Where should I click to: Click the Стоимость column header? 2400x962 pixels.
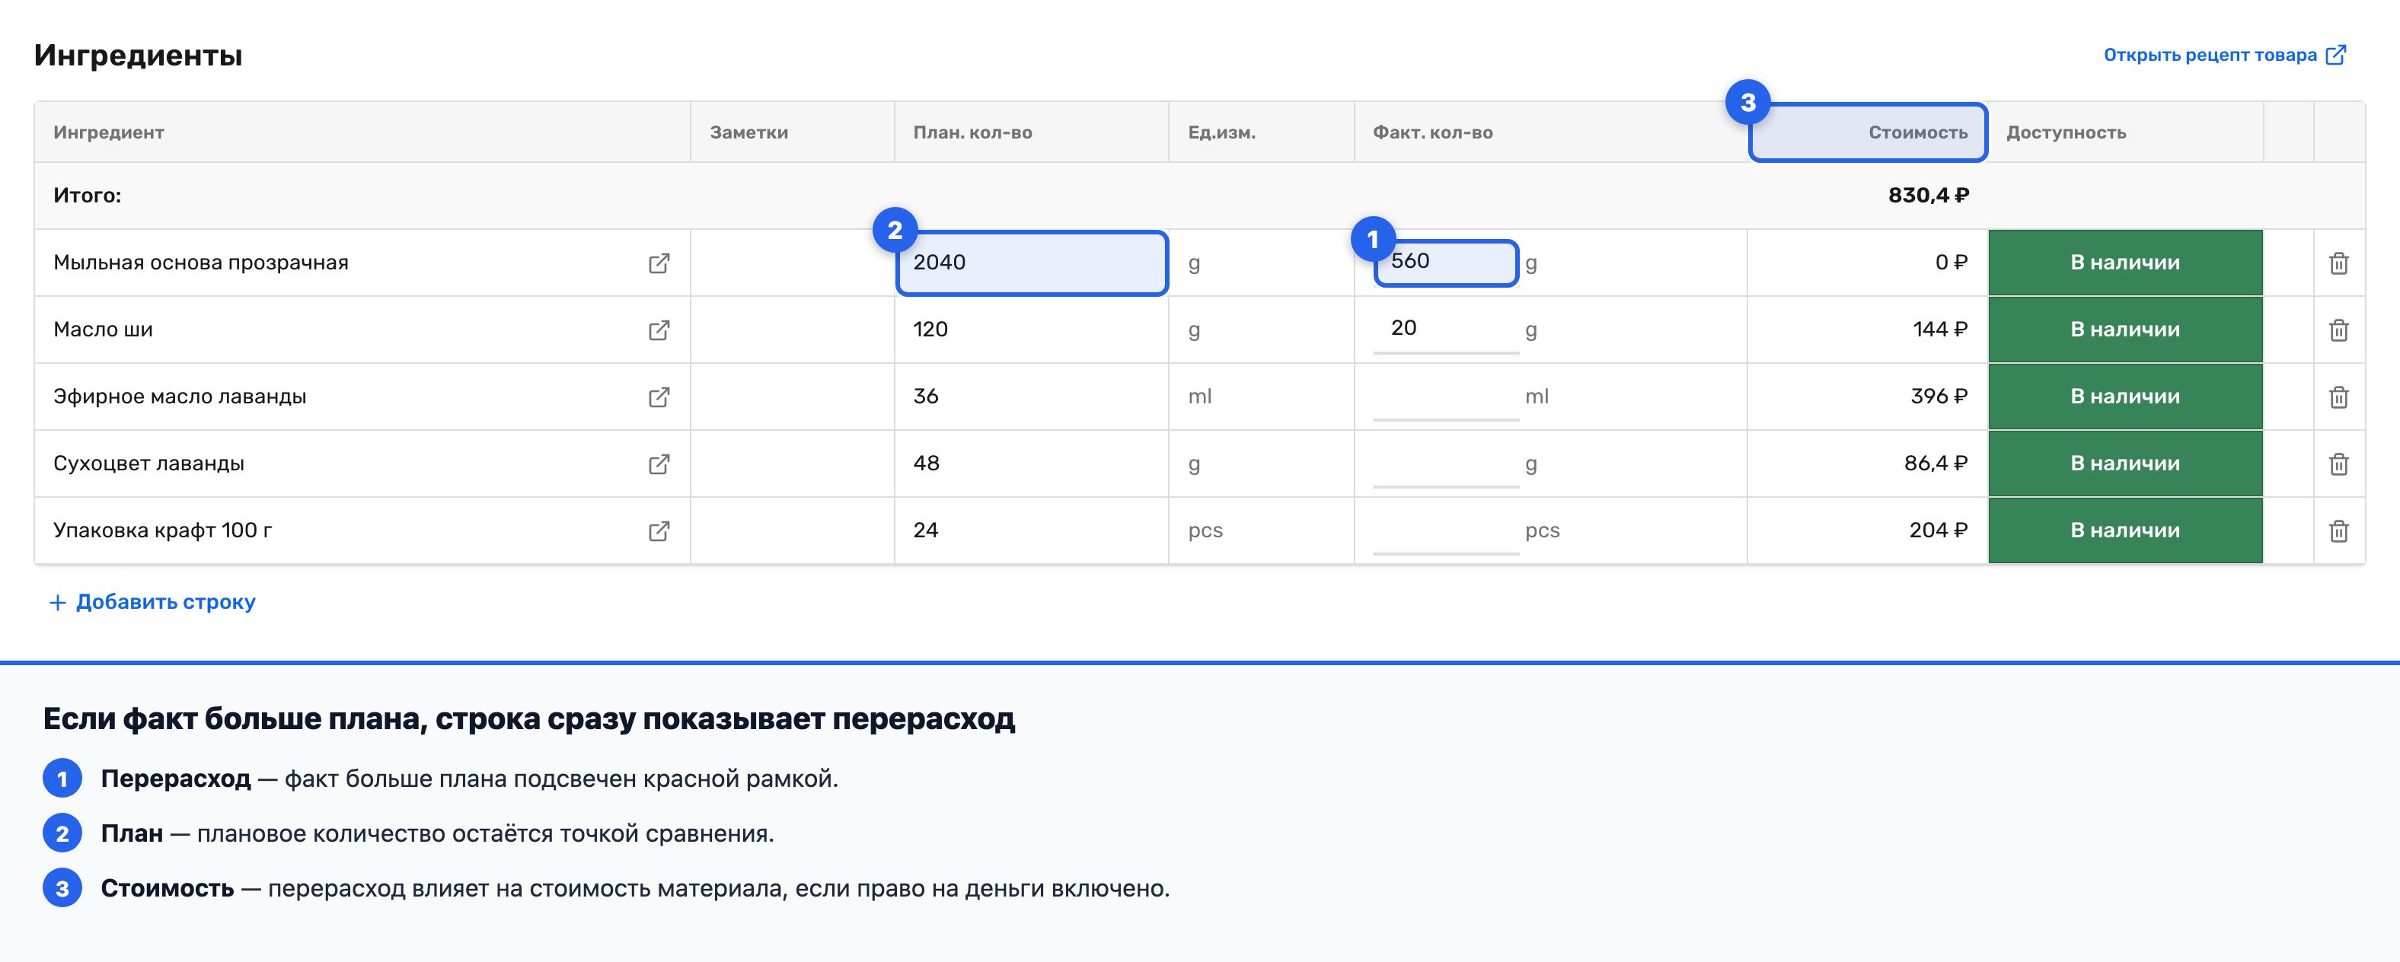pyautogui.click(x=1868, y=132)
